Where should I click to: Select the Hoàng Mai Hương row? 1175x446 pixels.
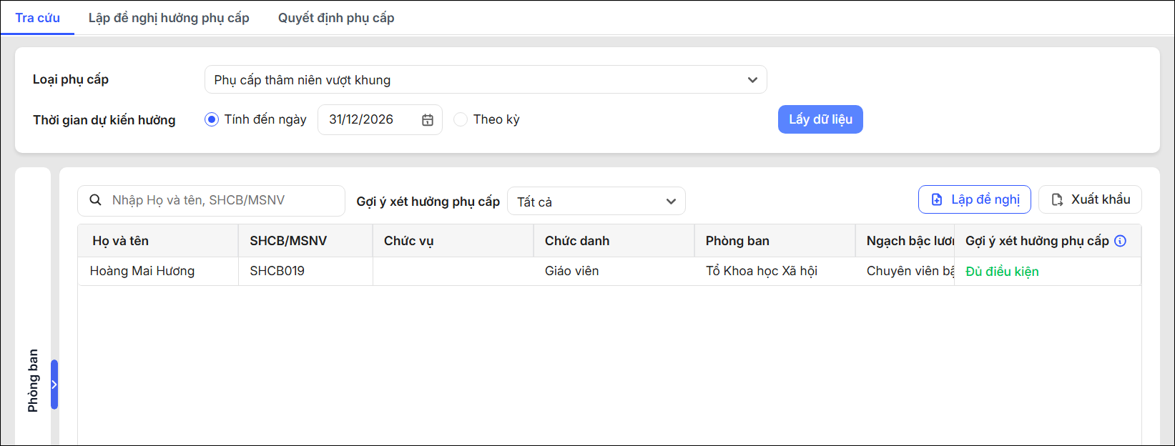609,271
